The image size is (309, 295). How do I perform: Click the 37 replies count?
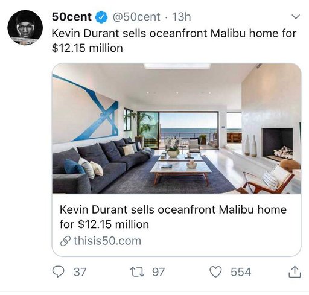[x=80, y=272]
